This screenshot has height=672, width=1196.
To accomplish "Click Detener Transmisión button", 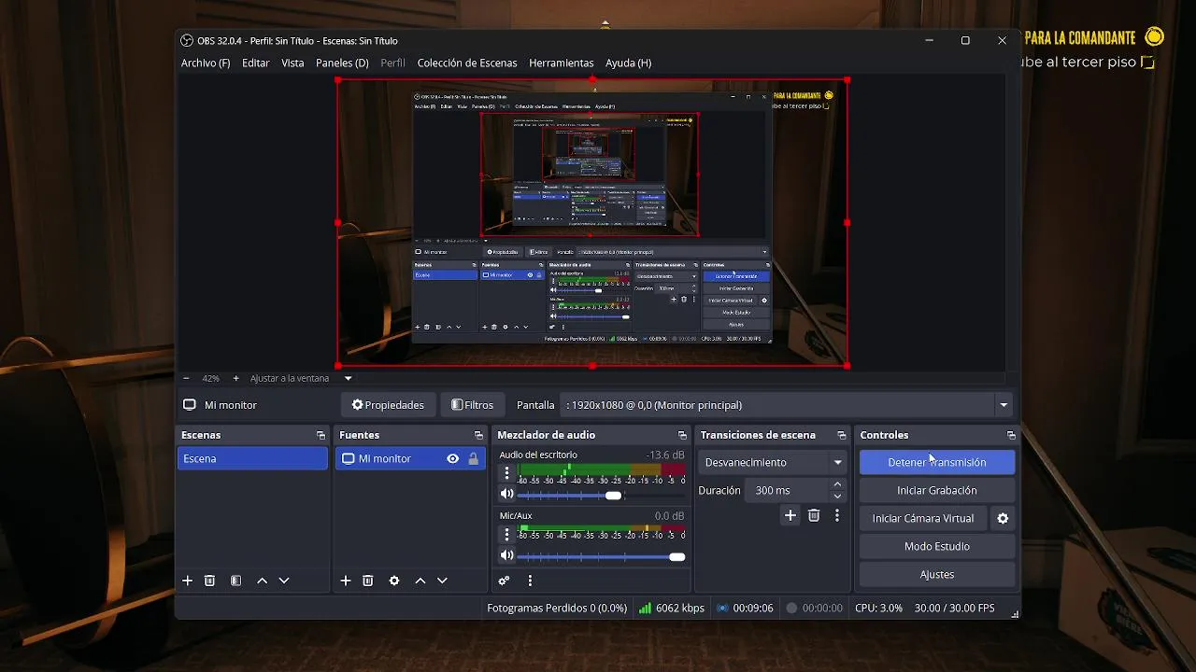I will tap(937, 462).
